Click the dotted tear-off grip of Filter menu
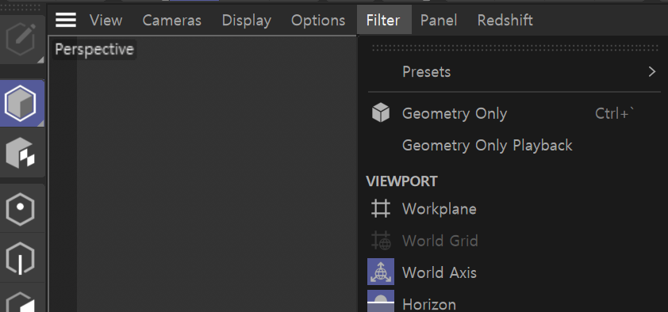Viewport: 668px width, 312px height. click(x=514, y=48)
